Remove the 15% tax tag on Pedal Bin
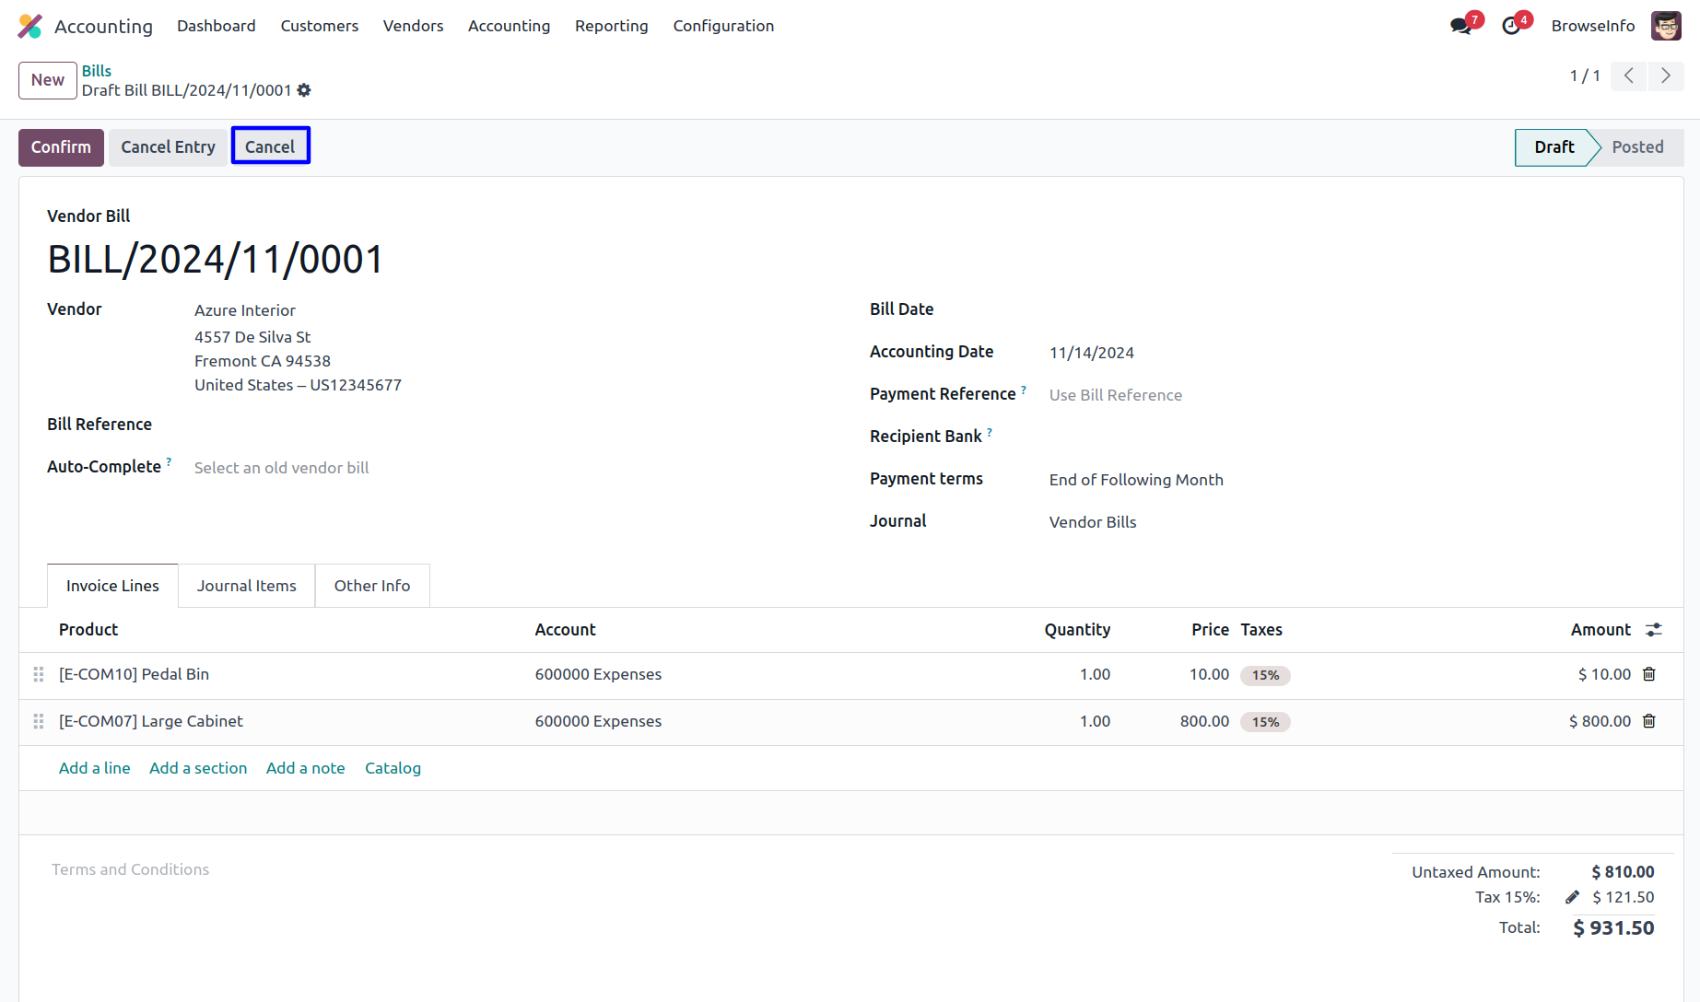Viewport: 1700px width, 1002px height. pos(1265,675)
